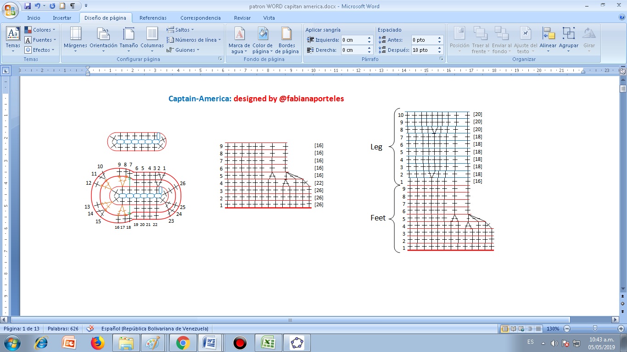627x352 pixels.
Task: Toggle ruler visibility button above scrollbar
Action: pyautogui.click(x=623, y=71)
